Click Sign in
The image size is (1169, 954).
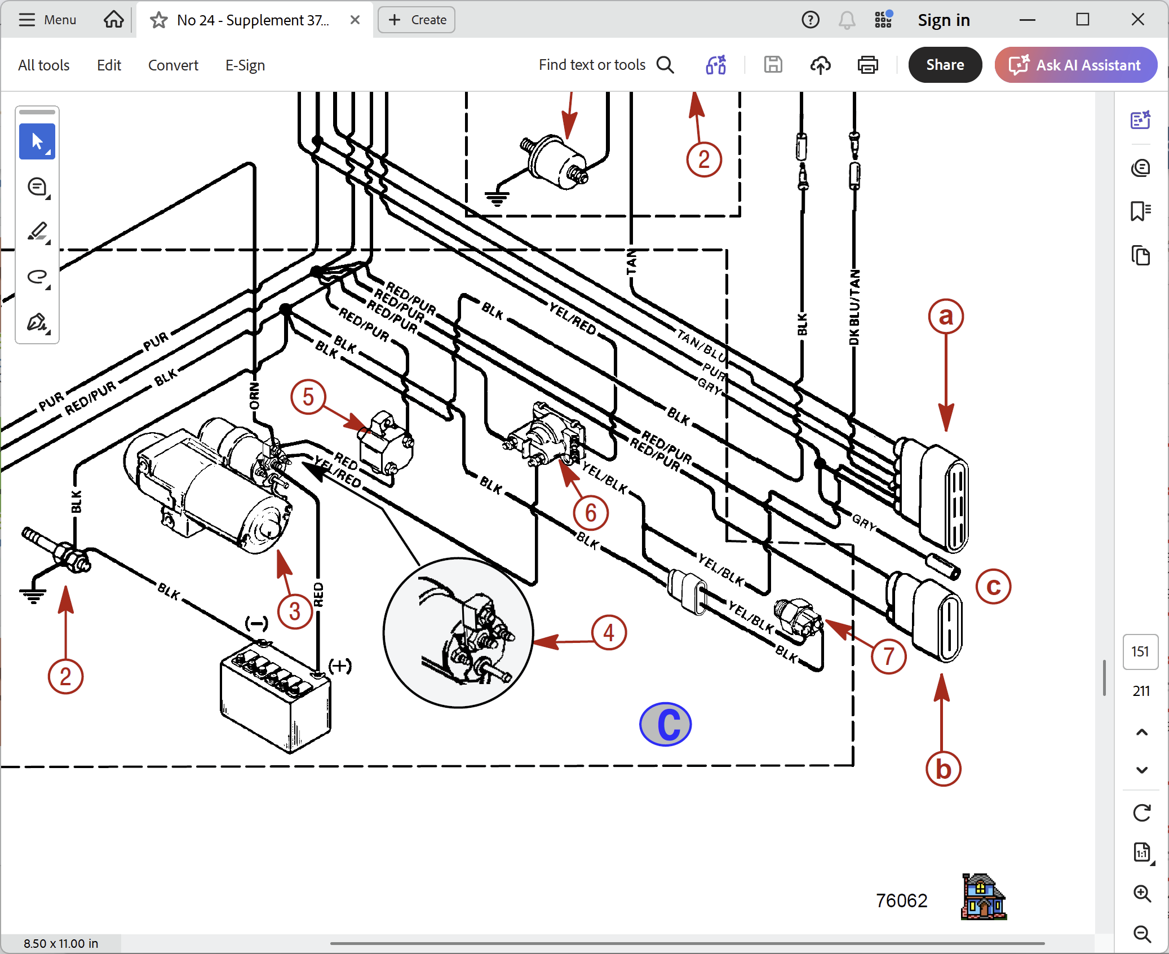(944, 20)
